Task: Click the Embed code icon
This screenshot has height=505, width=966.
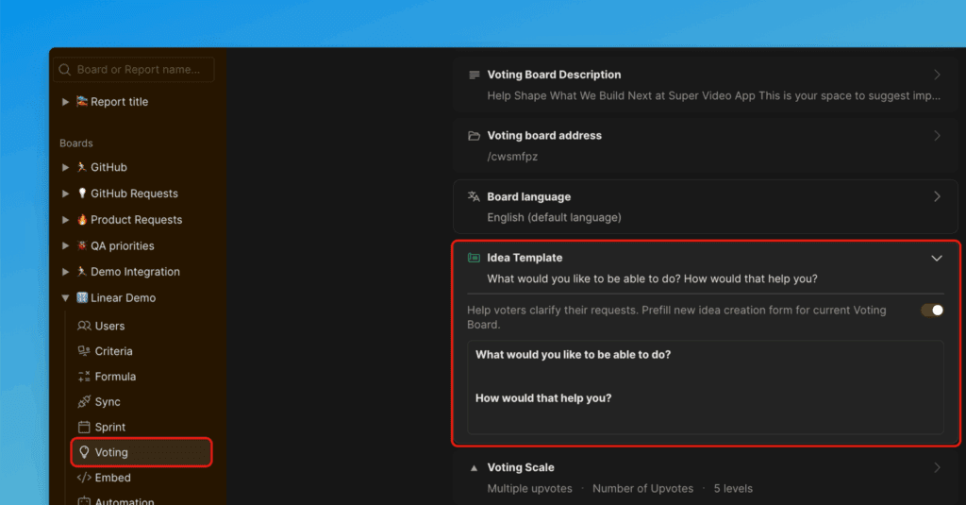Action: (x=84, y=478)
